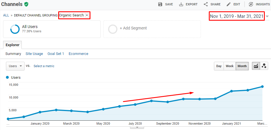Click the date range Nov 1, 2019 - Mar 31, 2021
Screen dimensions: 271x130
[x=237, y=16]
